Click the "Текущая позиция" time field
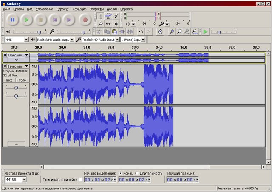The image size is (272, 192). pyautogui.click(x=182, y=180)
